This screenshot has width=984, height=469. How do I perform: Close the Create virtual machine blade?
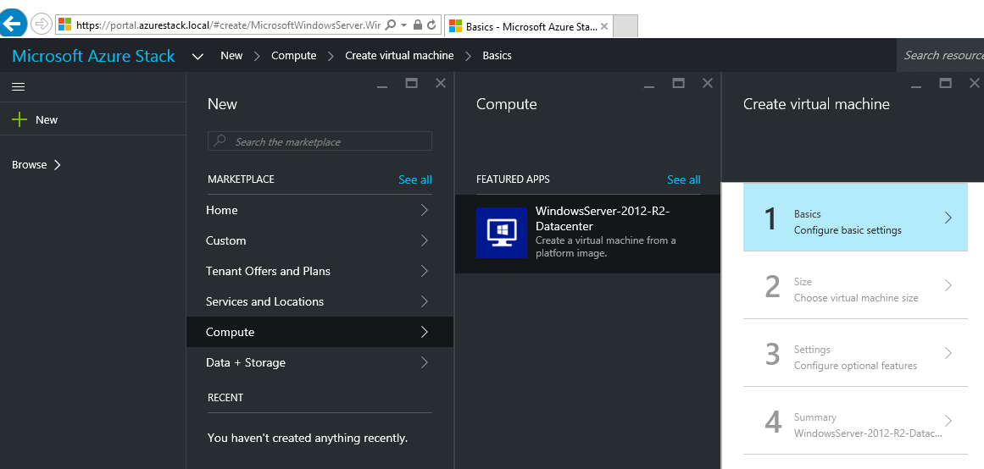click(974, 83)
